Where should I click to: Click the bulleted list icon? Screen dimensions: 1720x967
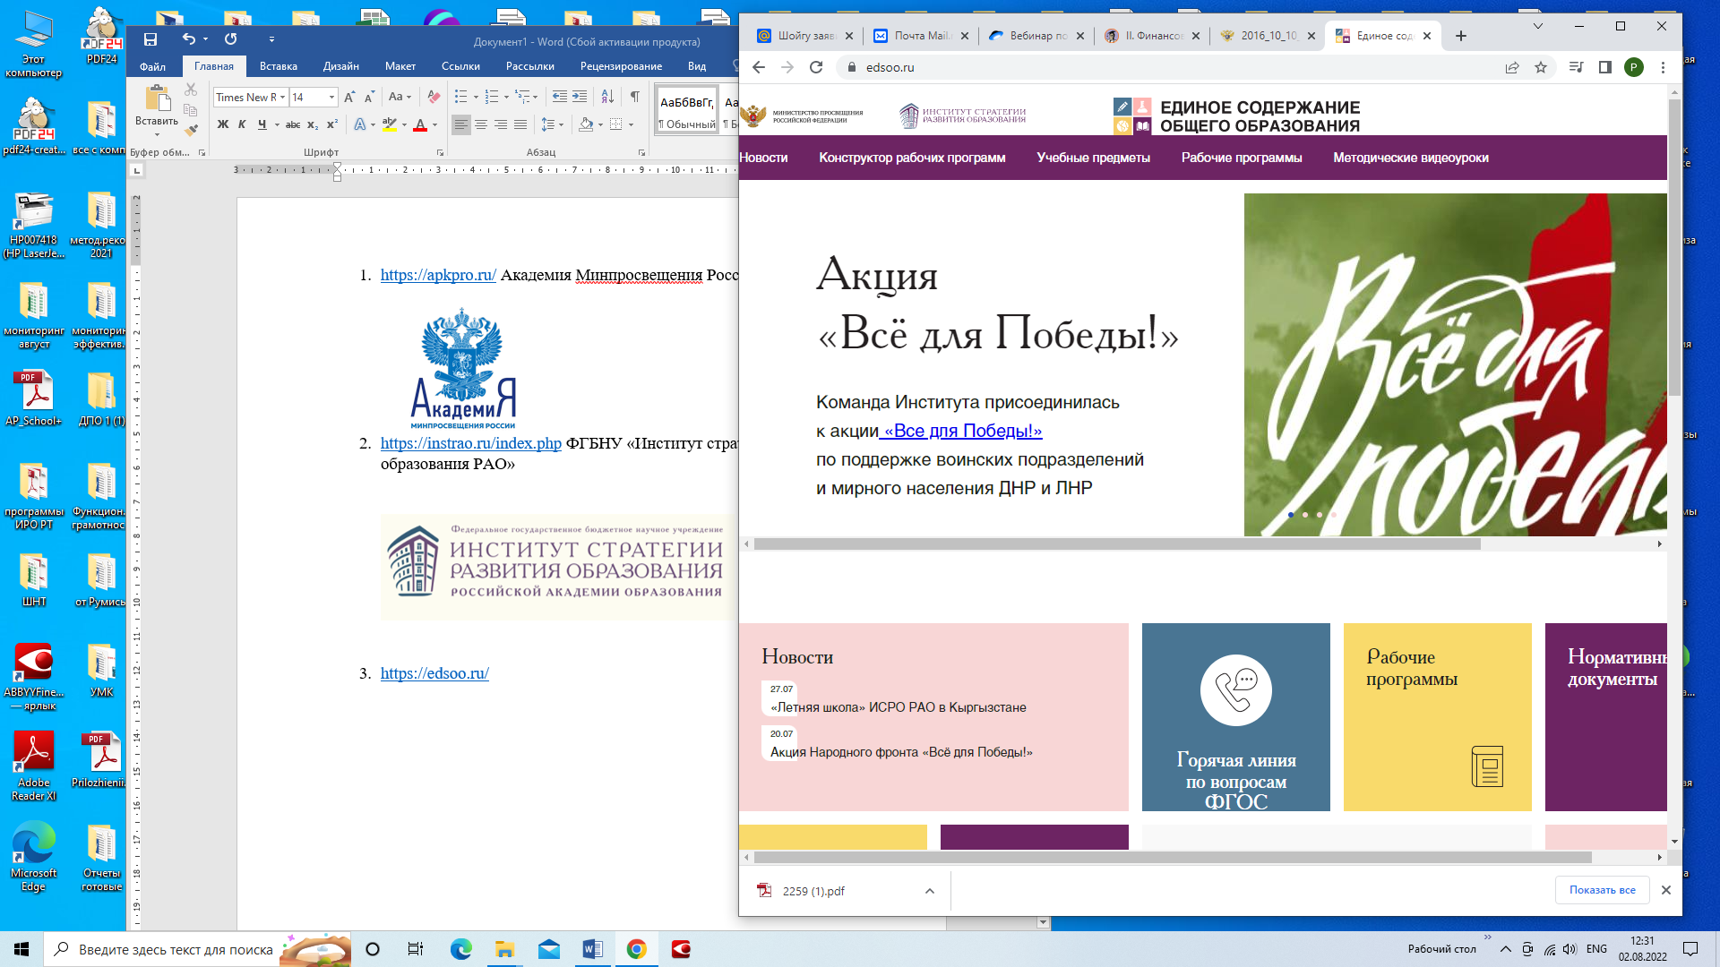click(x=460, y=97)
